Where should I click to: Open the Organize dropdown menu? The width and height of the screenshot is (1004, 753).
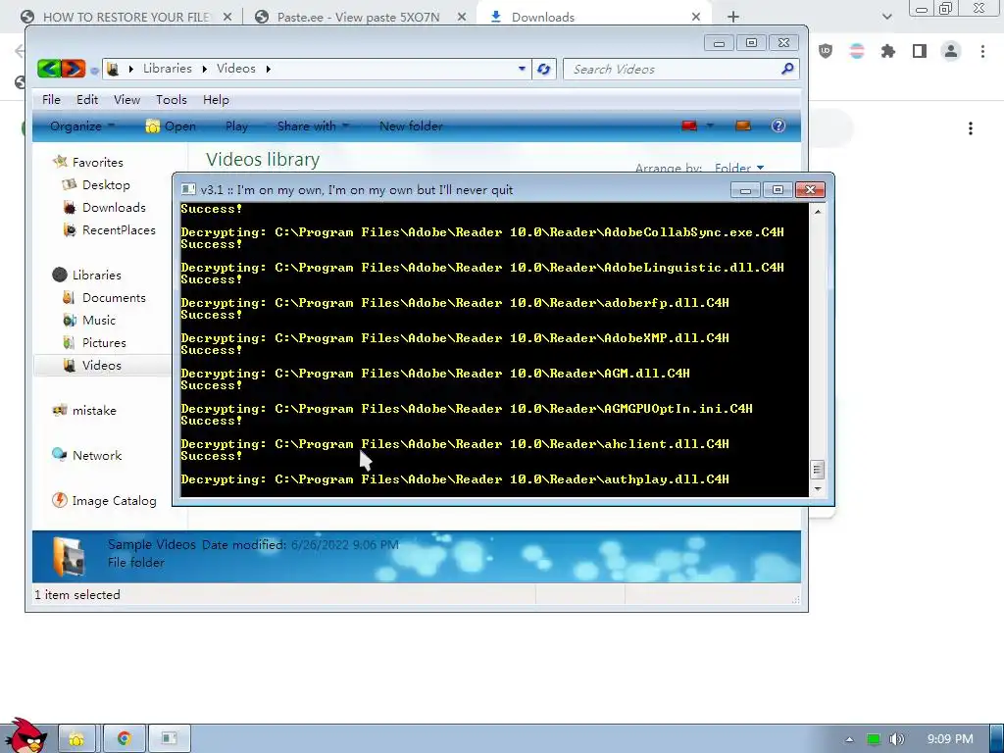click(x=82, y=126)
